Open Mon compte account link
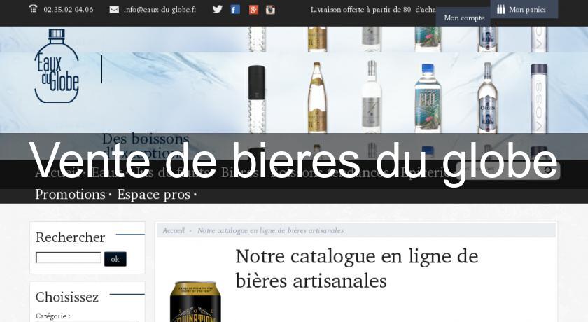The height and width of the screenshot is (322, 588). tap(464, 17)
